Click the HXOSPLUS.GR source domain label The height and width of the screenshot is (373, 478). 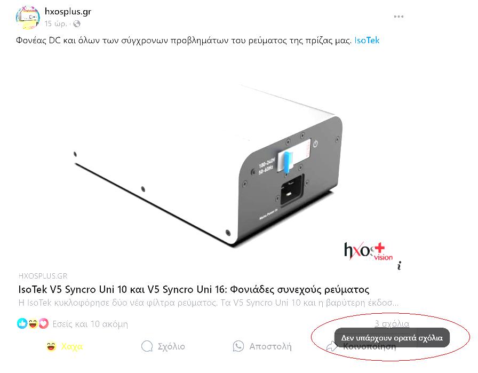click(43, 276)
